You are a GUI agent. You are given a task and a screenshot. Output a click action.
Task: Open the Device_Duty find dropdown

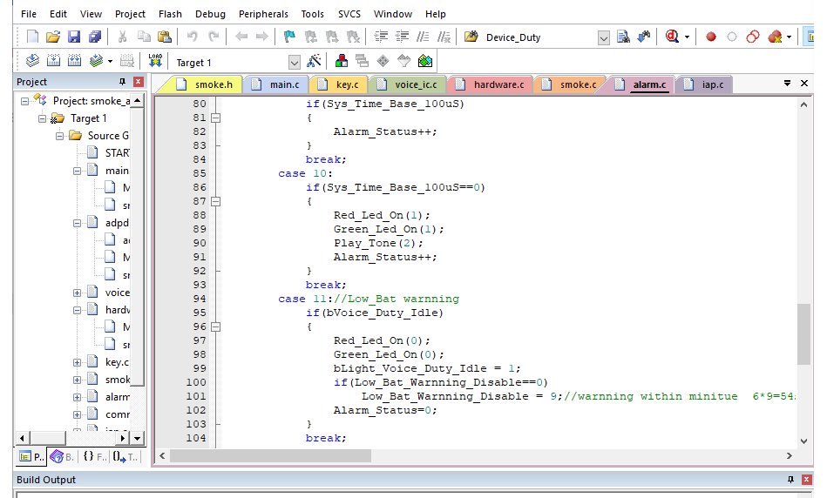604,37
